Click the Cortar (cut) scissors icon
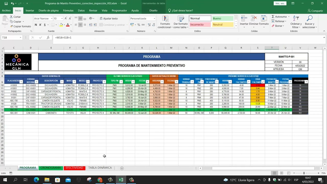This screenshot has height=184, width=327. coord(11,17)
